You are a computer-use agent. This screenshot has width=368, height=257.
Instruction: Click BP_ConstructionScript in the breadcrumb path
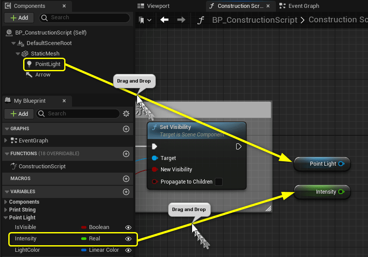tap(256, 20)
